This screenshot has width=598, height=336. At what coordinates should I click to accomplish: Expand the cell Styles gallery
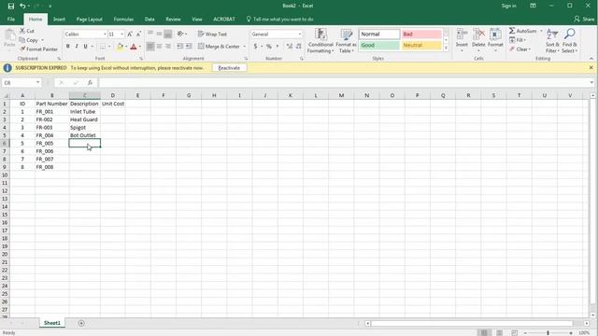point(446,48)
